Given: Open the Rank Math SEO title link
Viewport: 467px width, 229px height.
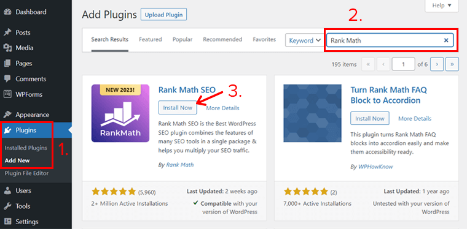Looking at the screenshot, I should [187, 89].
